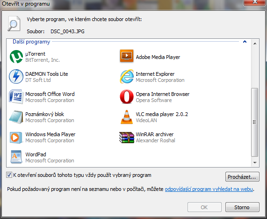The width and height of the screenshot is (267, 219).
Task: Choose the Internet Explorer icon
Action: point(127,77)
